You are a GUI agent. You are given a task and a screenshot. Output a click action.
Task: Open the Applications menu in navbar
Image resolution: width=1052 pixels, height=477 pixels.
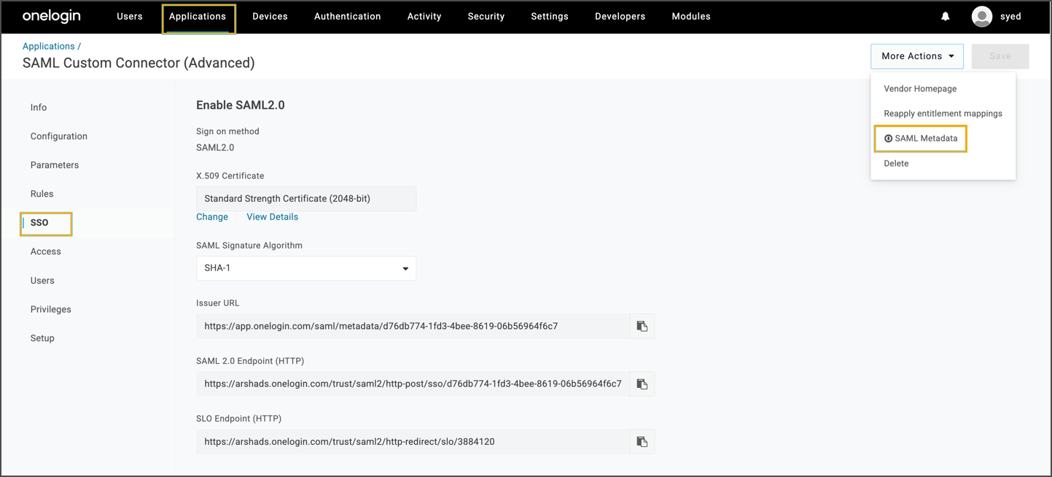[x=198, y=17]
